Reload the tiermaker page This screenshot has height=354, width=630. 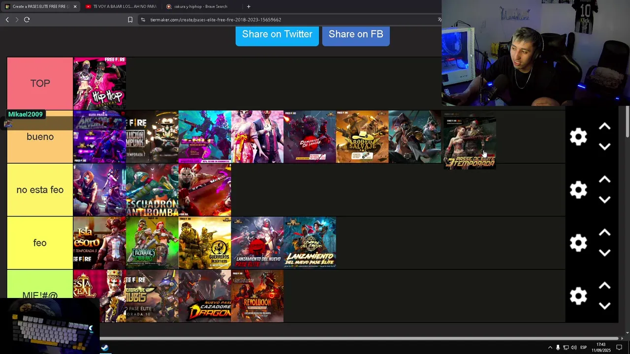tap(27, 20)
